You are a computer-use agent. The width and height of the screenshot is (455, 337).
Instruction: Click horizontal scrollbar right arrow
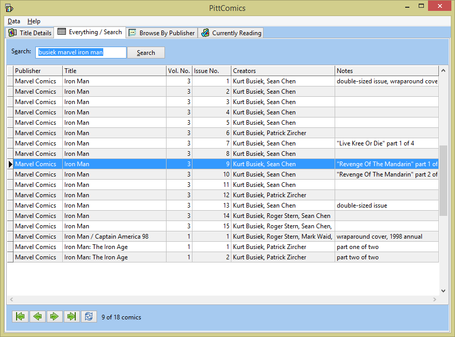tap(435, 299)
